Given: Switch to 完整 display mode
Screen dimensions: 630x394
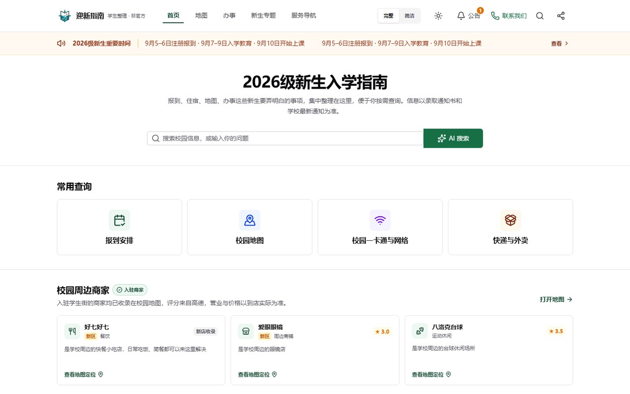Looking at the screenshot, I should tap(388, 16).
